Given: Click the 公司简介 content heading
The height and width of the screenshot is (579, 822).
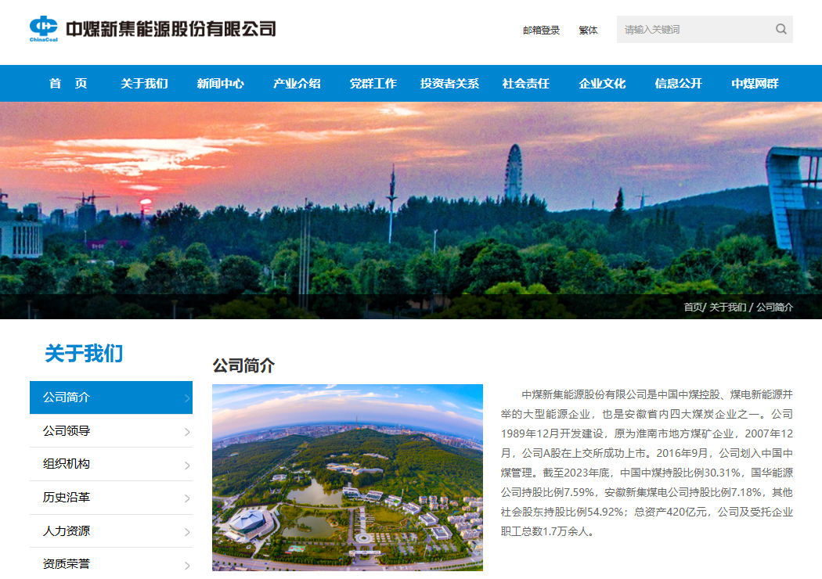Looking at the screenshot, I should [x=243, y=365].
